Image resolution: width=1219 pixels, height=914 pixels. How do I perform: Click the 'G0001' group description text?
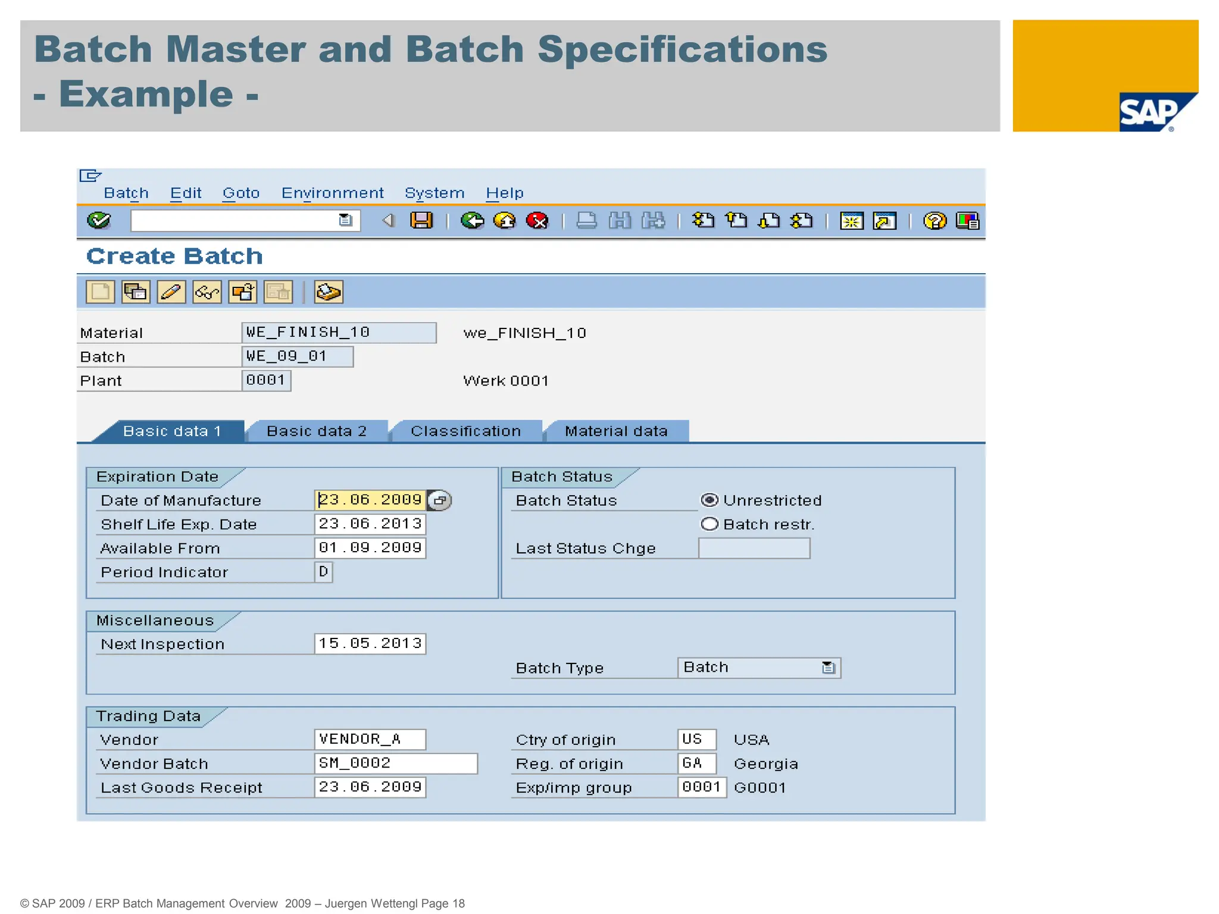coord(760,788)
